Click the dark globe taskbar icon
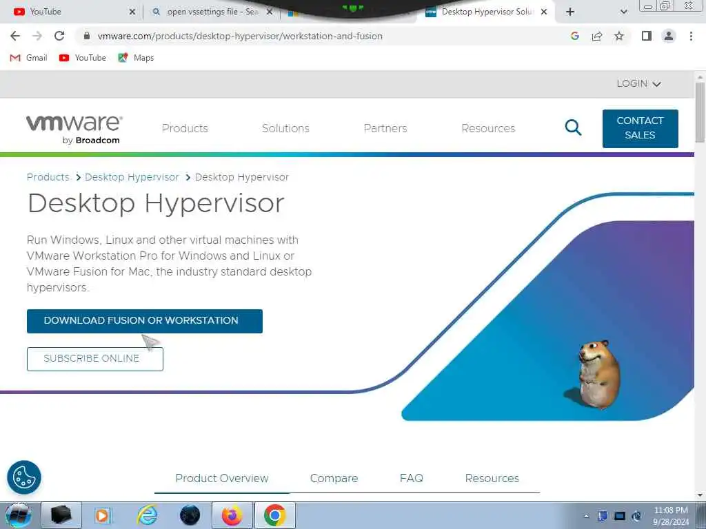Image resolution: width=706 pixels, height=529 pixels. pyautogui.click(x=190, y=515)
